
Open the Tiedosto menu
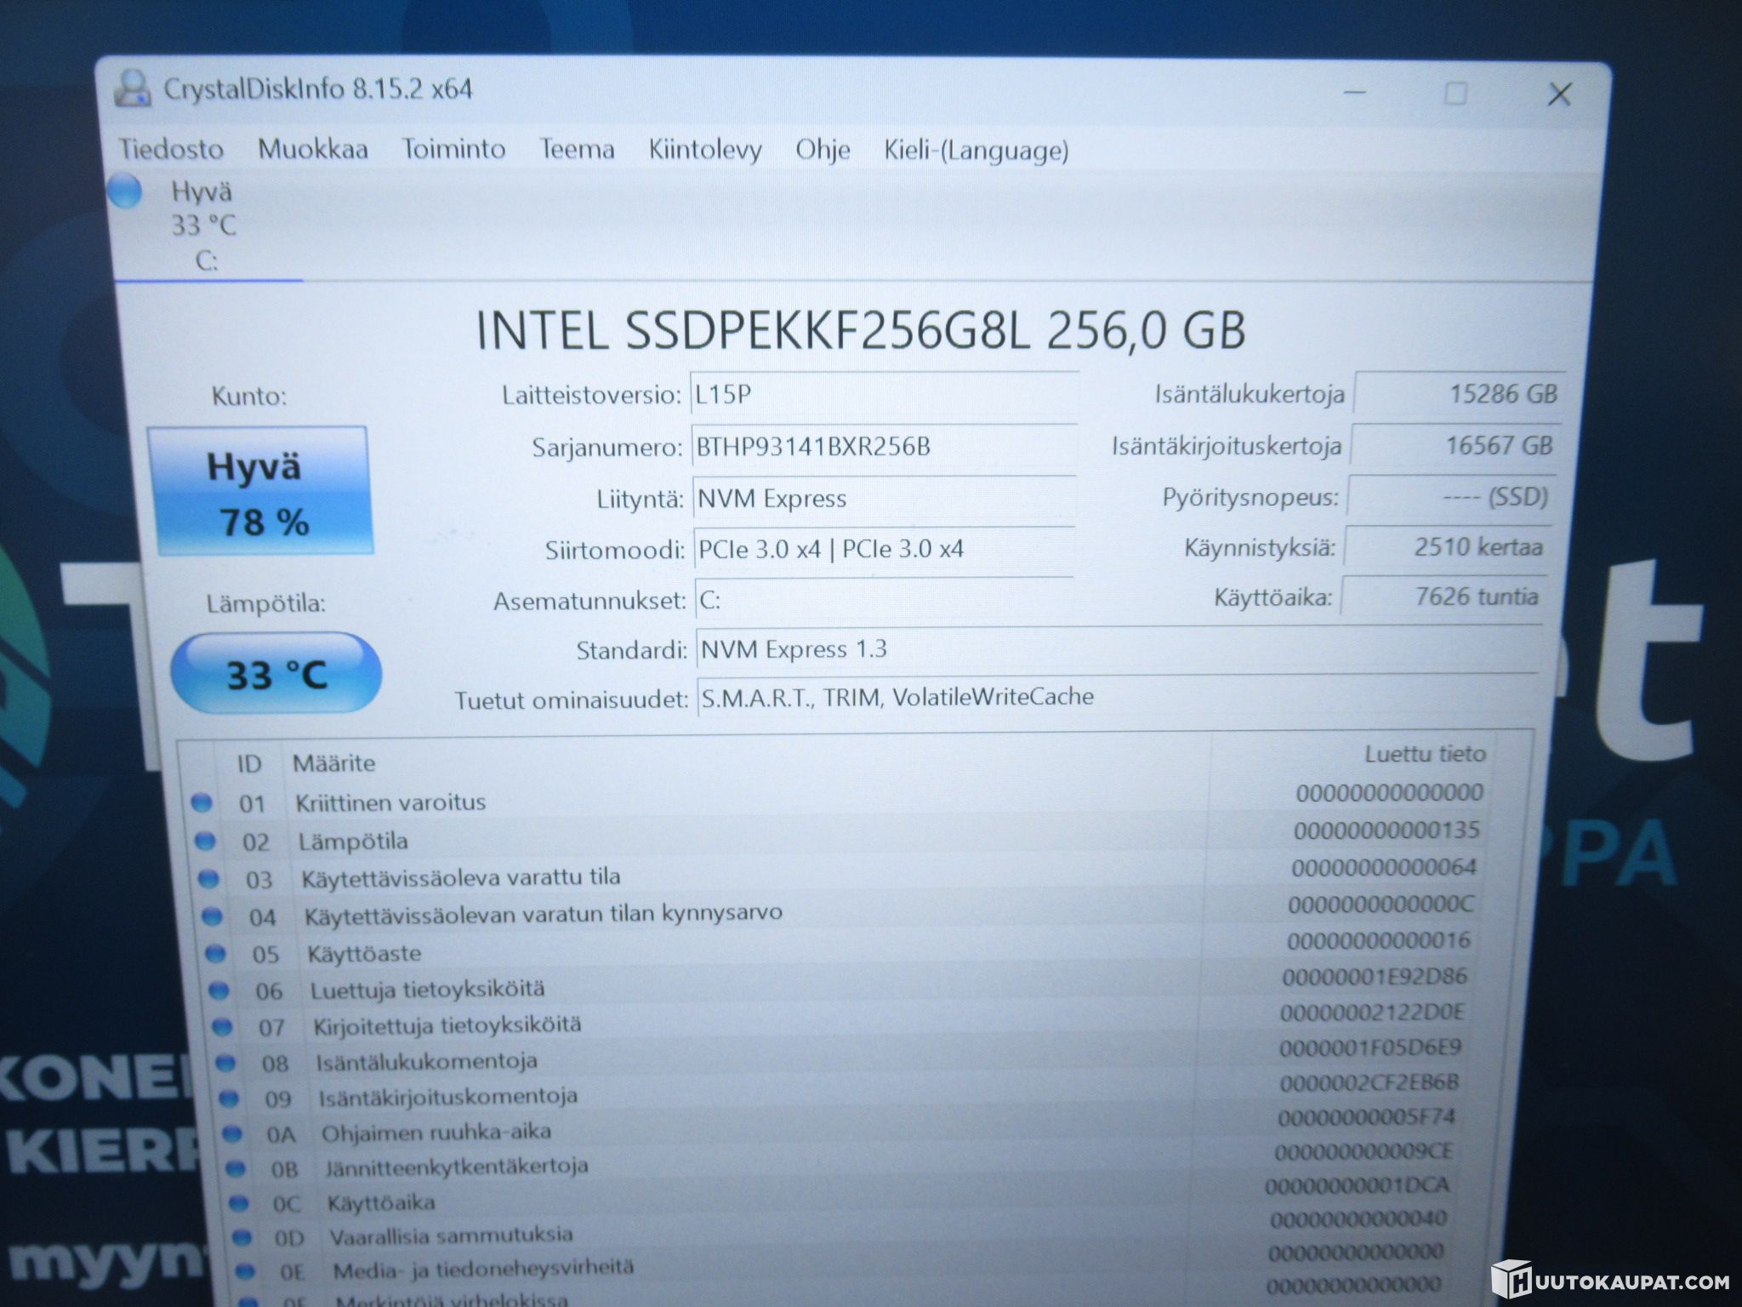(x=171, y=149)
